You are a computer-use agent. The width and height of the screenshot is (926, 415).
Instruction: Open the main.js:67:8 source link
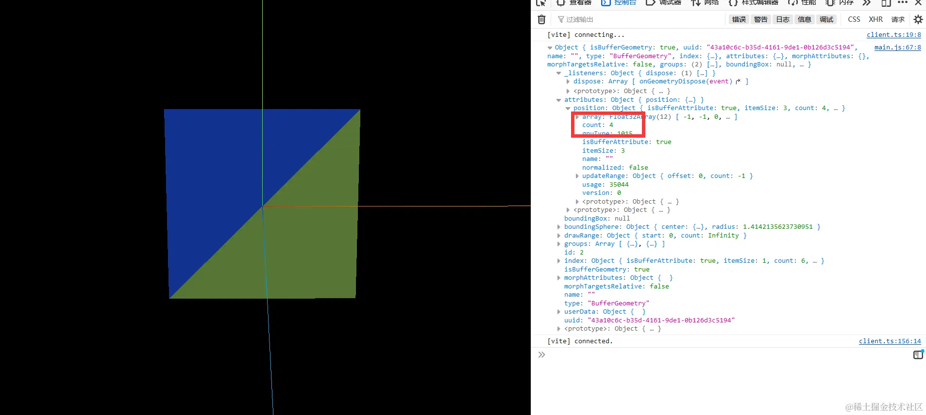(x=898, y=48)
